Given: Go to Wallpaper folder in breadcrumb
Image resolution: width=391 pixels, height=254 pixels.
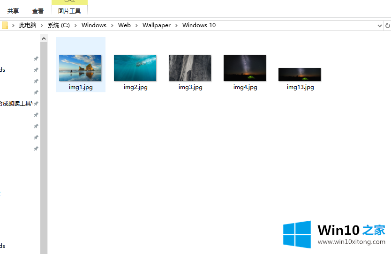Looking at the screenshot, I should coord(156,25).
